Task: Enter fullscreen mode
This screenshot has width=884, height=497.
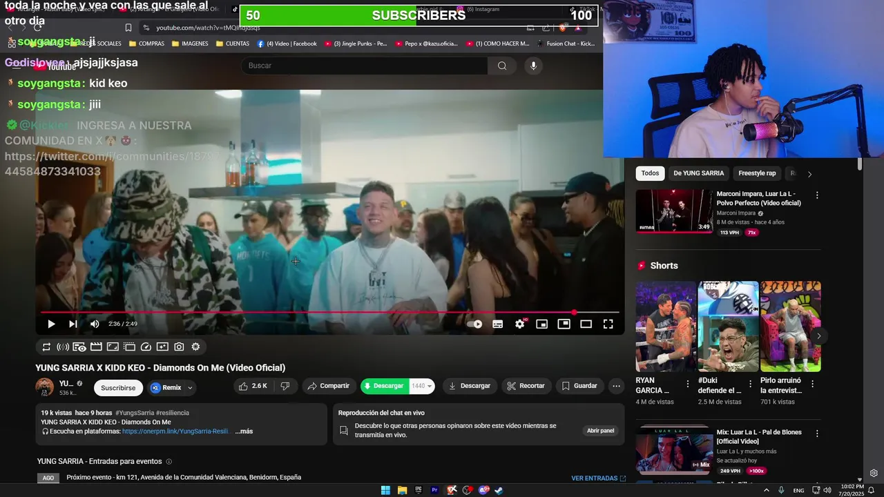Action: [608, 324]
